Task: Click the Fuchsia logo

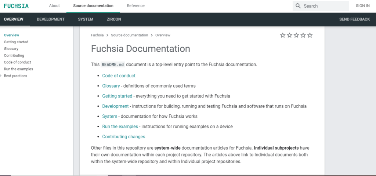Action: pyautogui.click(x=16, y=6)
